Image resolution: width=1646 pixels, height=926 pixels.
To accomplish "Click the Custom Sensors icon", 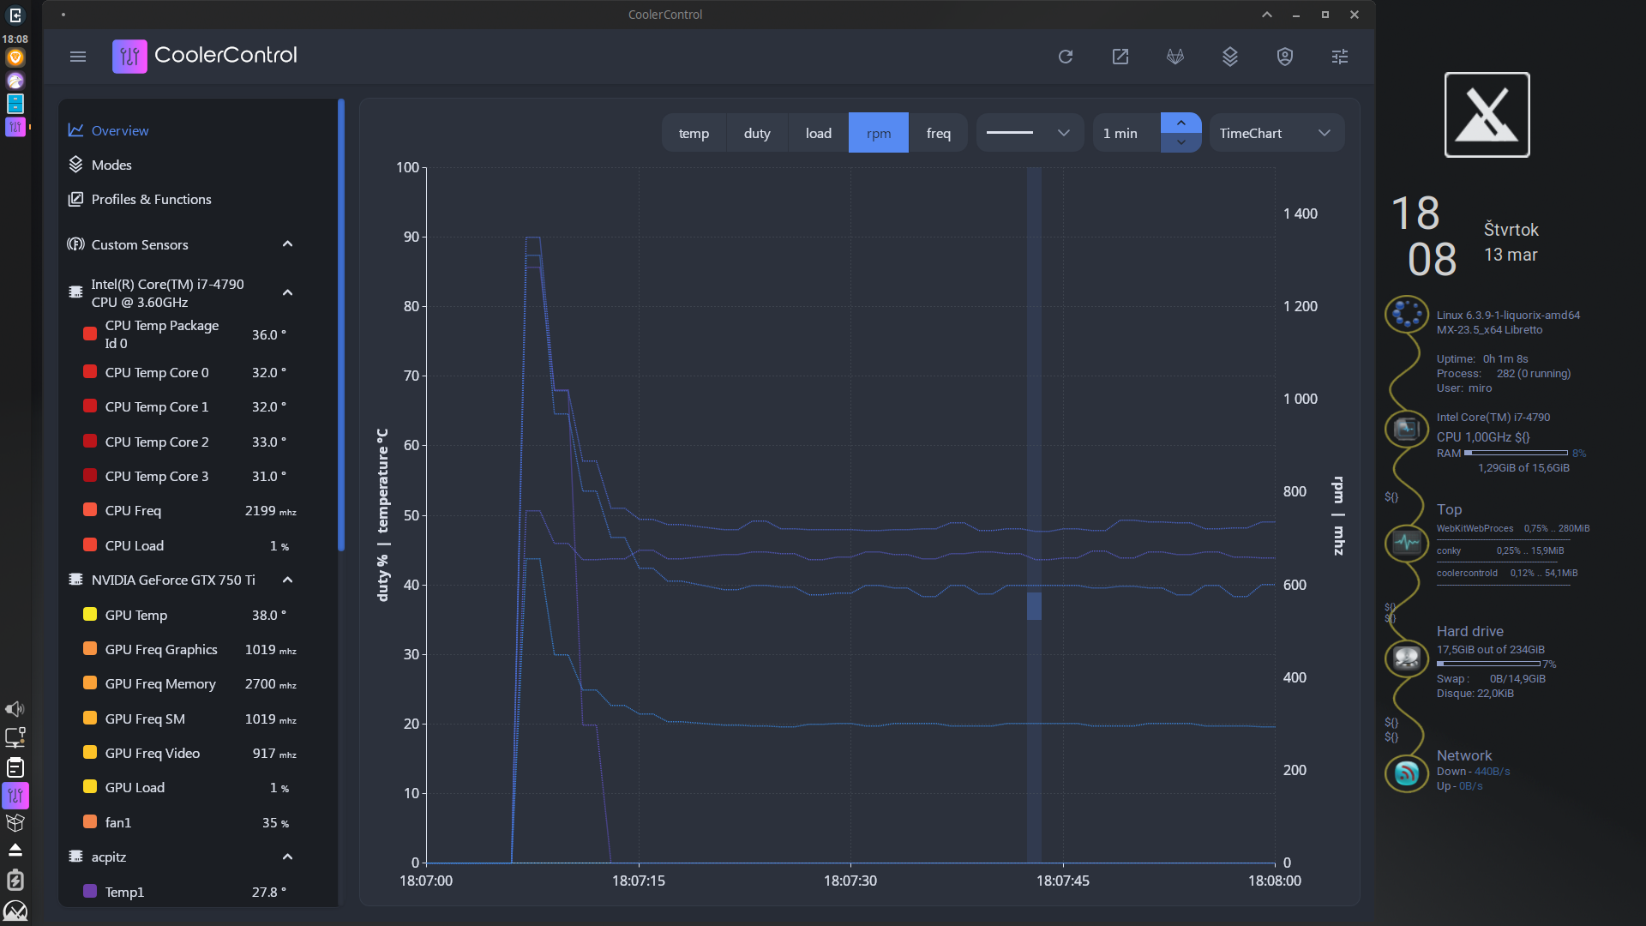I will pyautogui.click(x=76, y=244).
